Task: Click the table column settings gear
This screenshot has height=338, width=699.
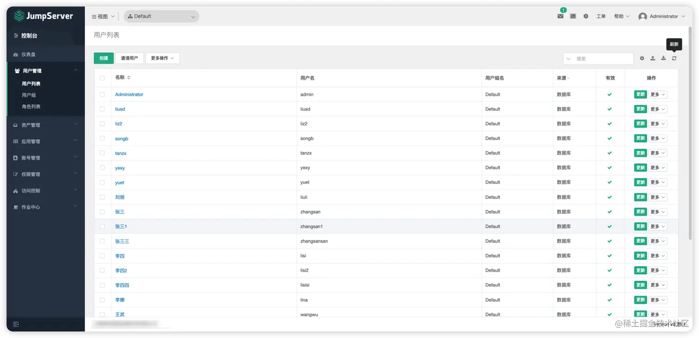Action: [x=642, y=58]
